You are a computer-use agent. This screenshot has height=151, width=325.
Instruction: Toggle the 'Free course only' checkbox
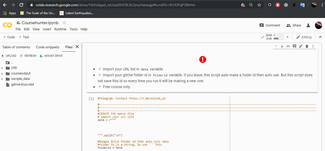click(x=100, y=87)
